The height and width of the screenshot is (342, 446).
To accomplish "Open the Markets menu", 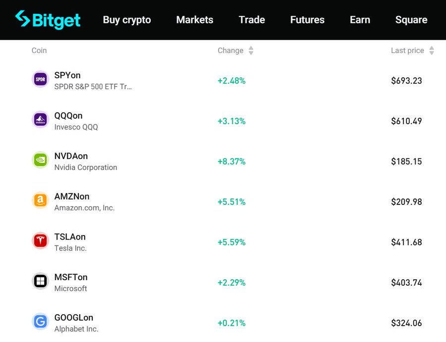I will click(x=195, y=20).
